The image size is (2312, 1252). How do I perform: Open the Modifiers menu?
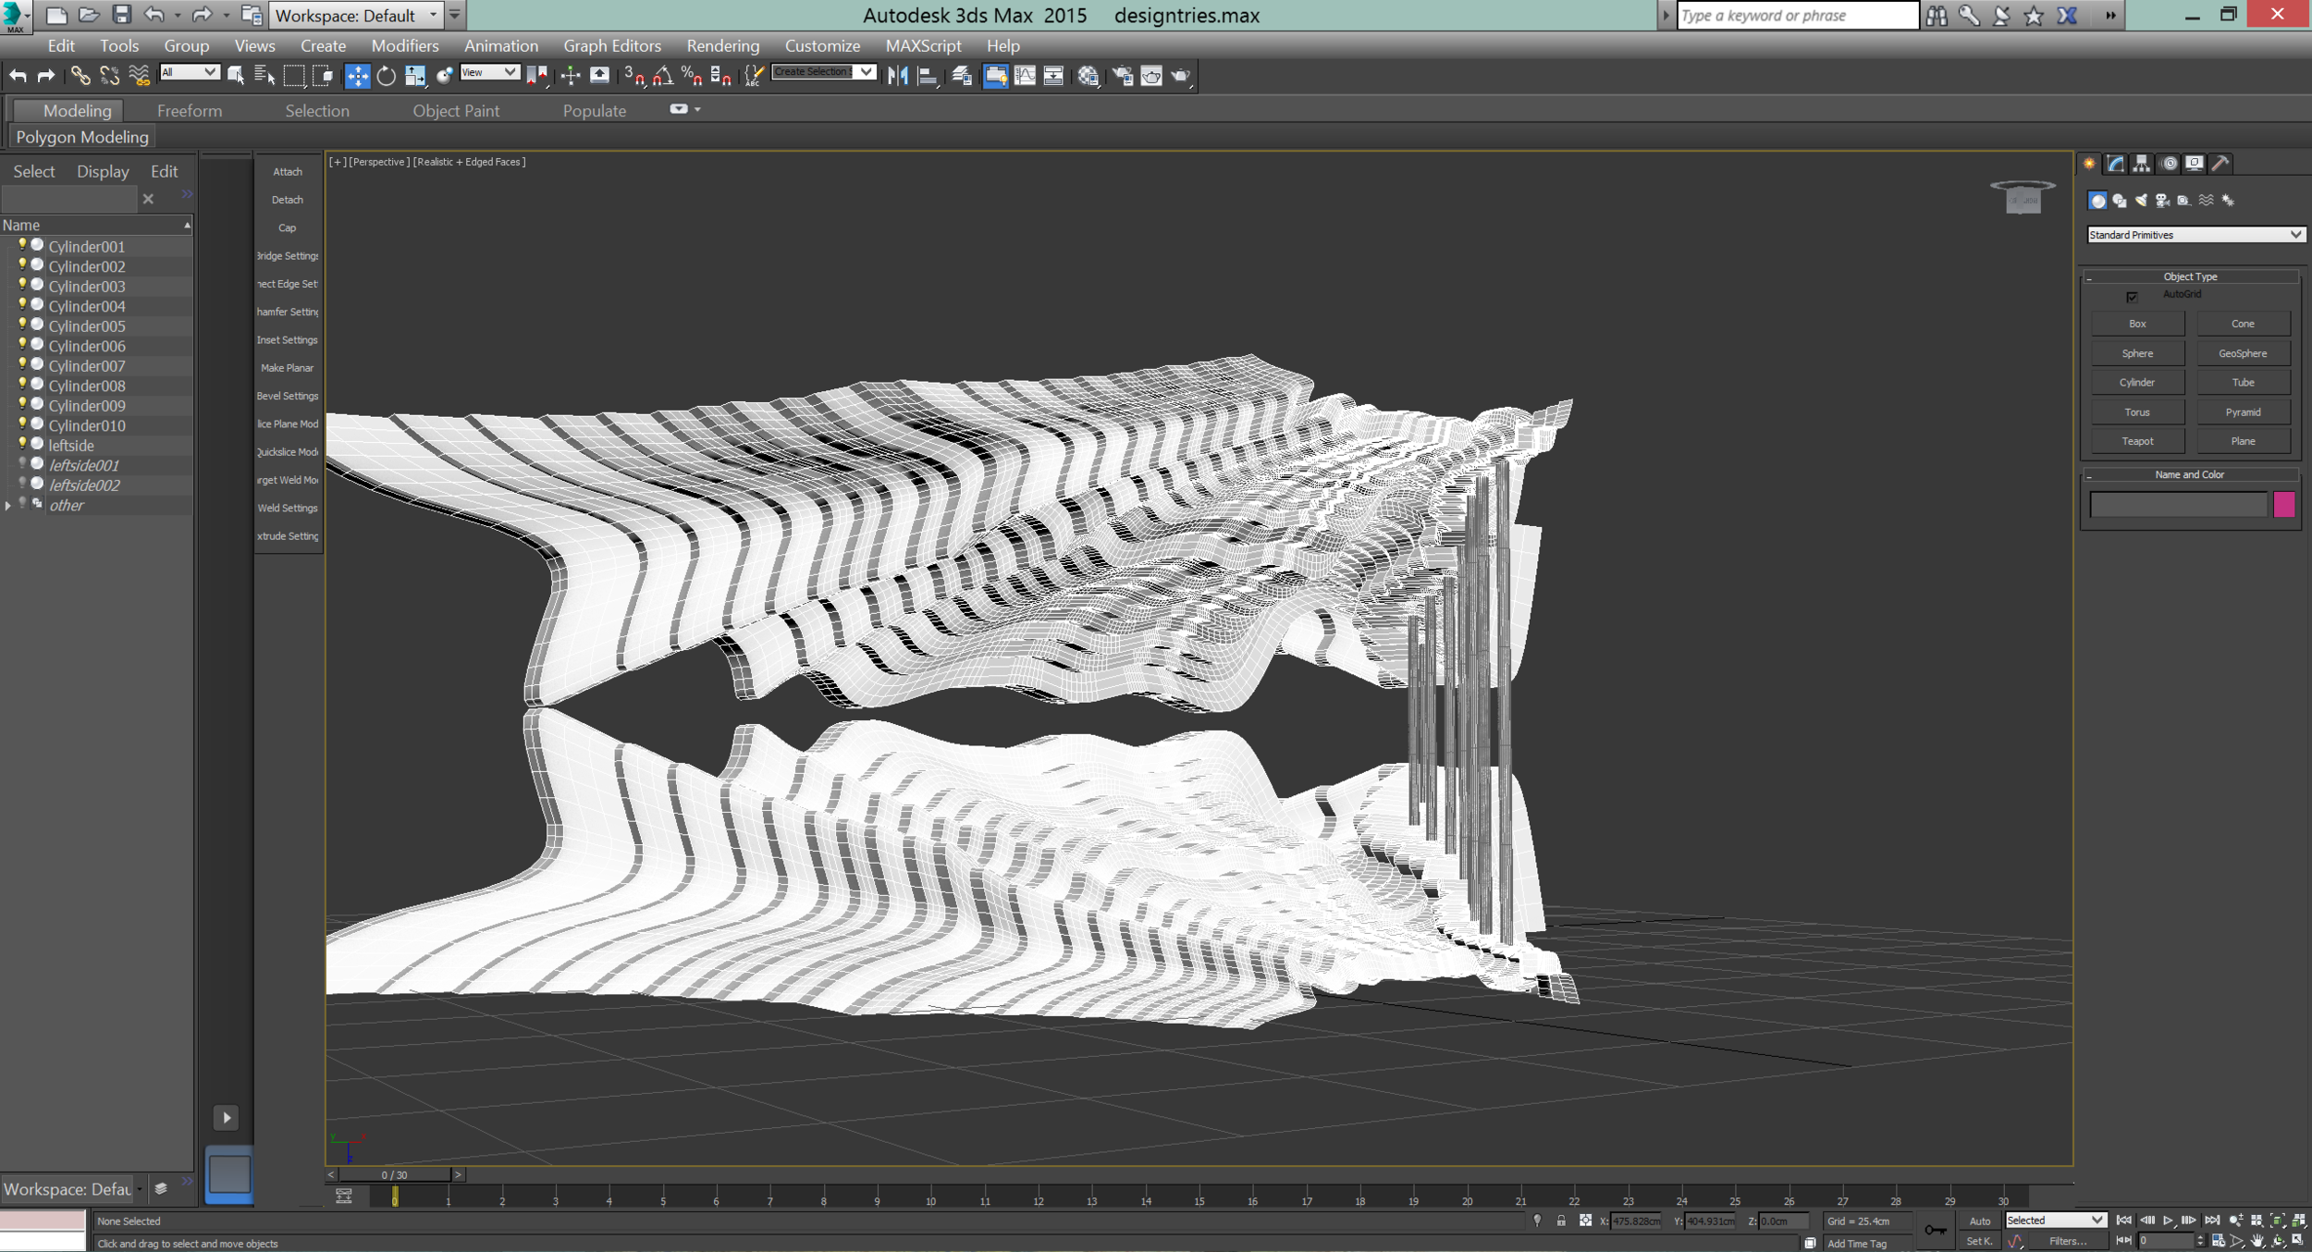(x=404, y=45)
